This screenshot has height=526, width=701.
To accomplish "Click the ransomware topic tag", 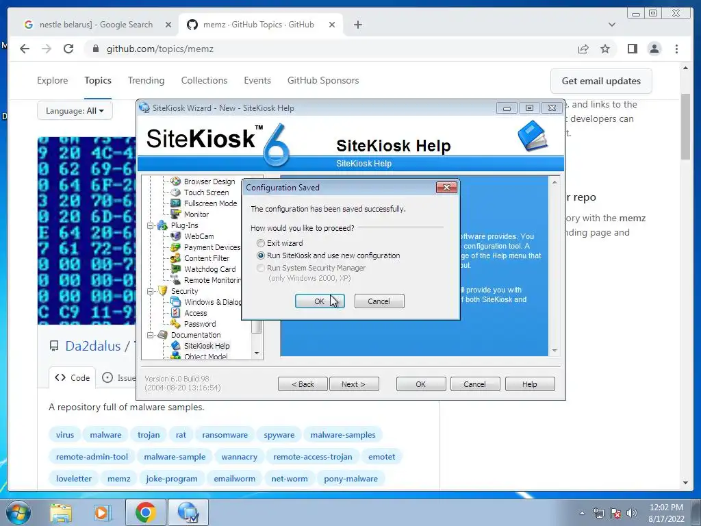I will 225,435.
